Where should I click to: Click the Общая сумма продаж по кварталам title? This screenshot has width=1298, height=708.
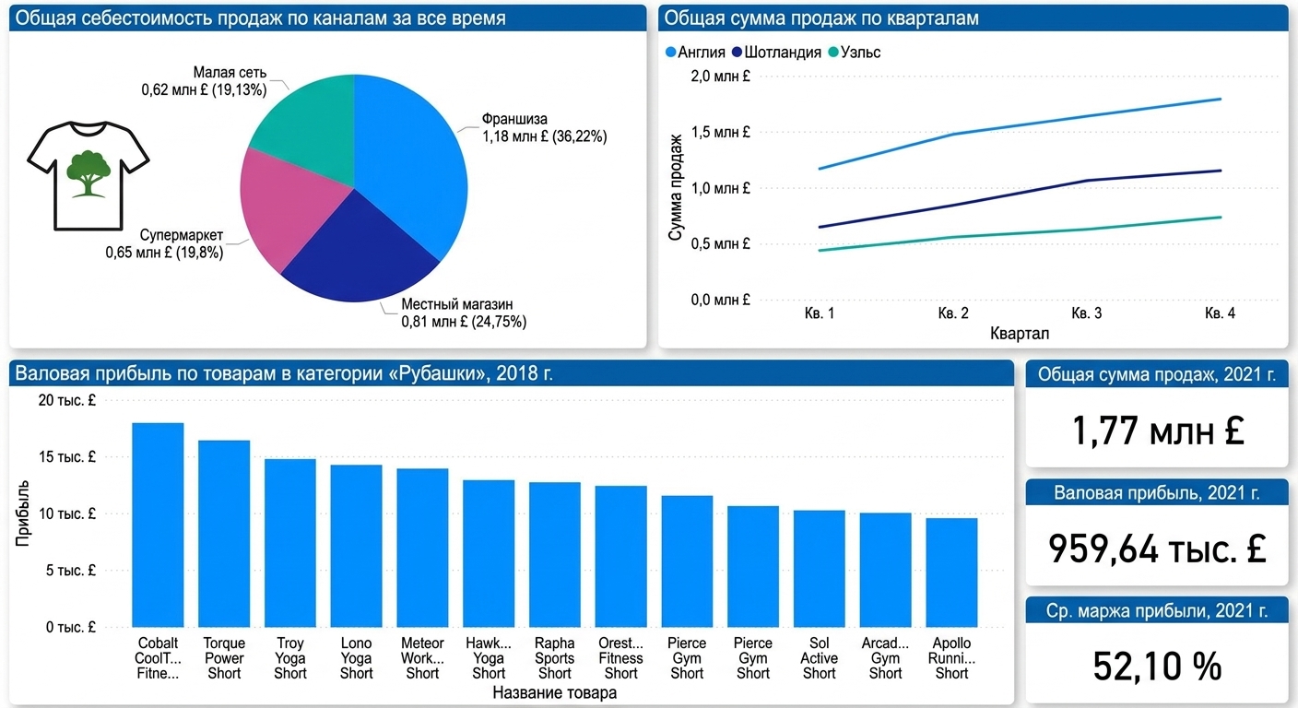pyautogui.click(x=821, y=18)
